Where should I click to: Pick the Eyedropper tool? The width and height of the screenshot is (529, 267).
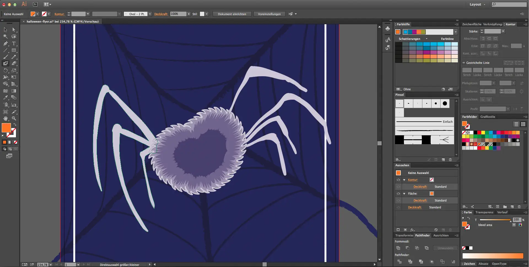[6, 98]
